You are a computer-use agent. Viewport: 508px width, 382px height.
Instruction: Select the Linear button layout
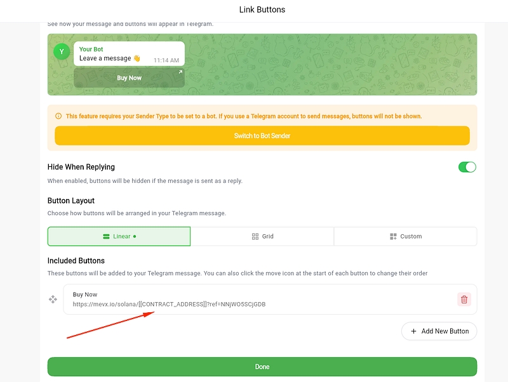(x=119, y=237)
